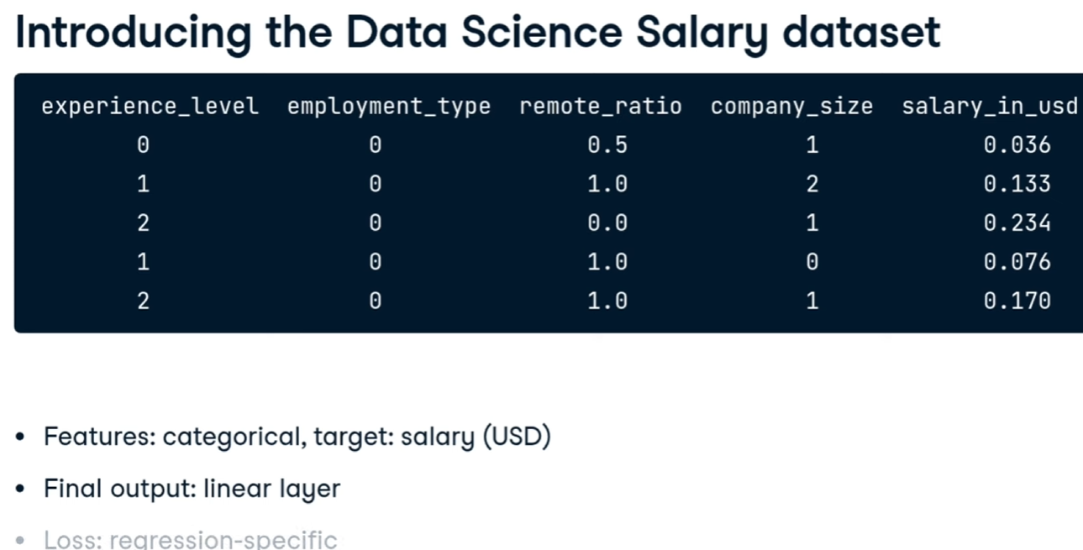1083x550 pixels.
Task: Click the company_size value 0
Action: [x=812, y=262]
